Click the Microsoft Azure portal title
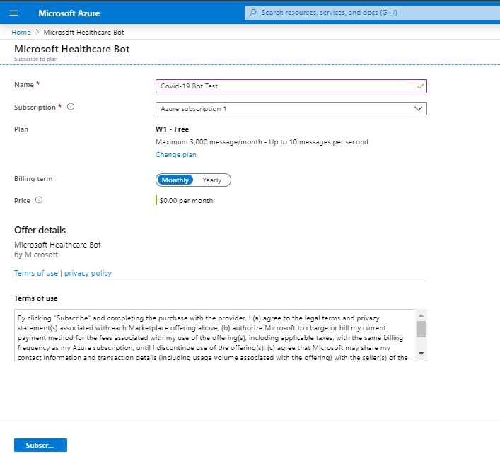Viewport: 500px width, 459px height. pos(69,13)
